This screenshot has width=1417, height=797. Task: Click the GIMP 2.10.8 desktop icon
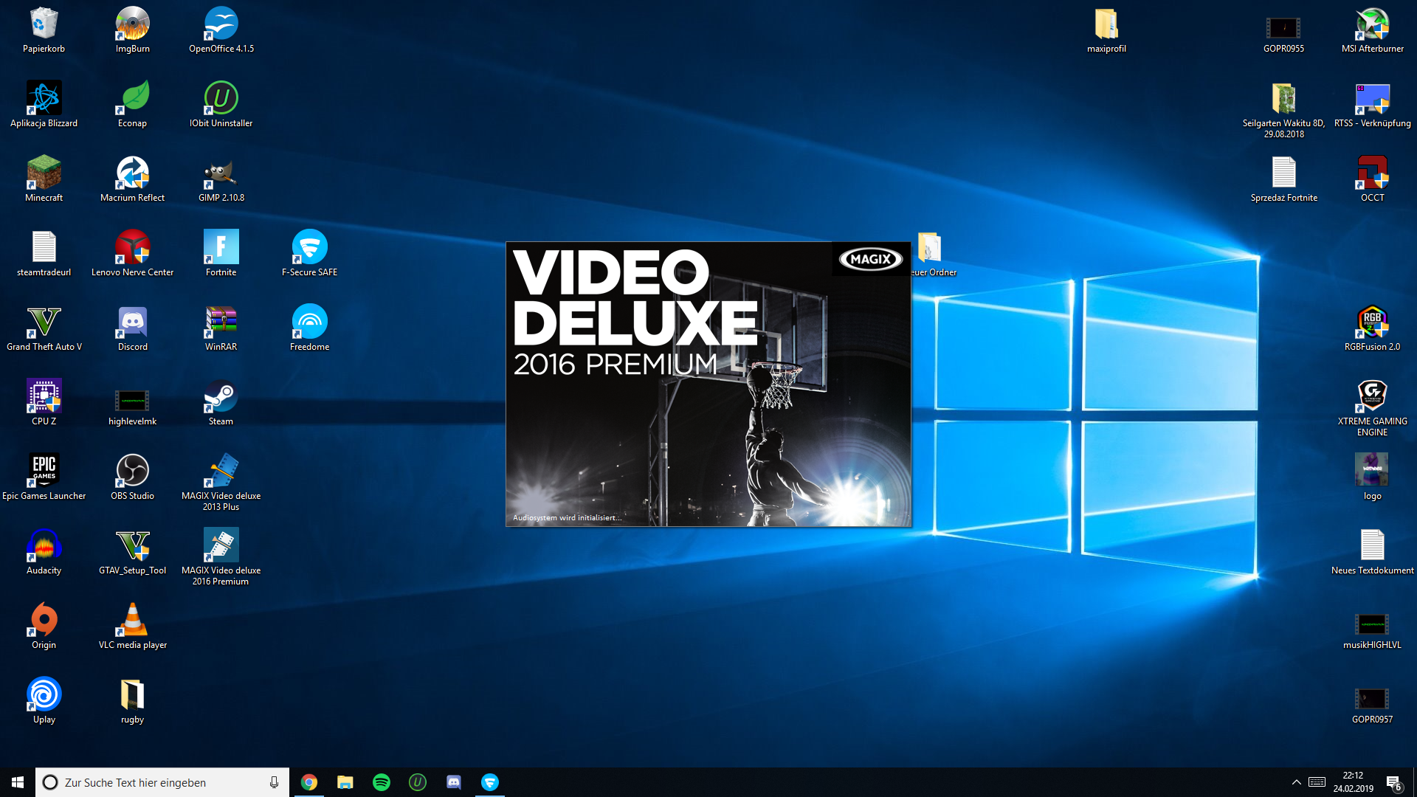pos(221,173)
